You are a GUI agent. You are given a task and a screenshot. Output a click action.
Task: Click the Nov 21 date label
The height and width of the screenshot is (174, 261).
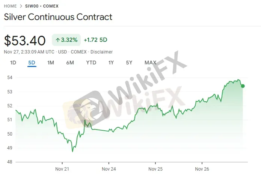[62, 169]
